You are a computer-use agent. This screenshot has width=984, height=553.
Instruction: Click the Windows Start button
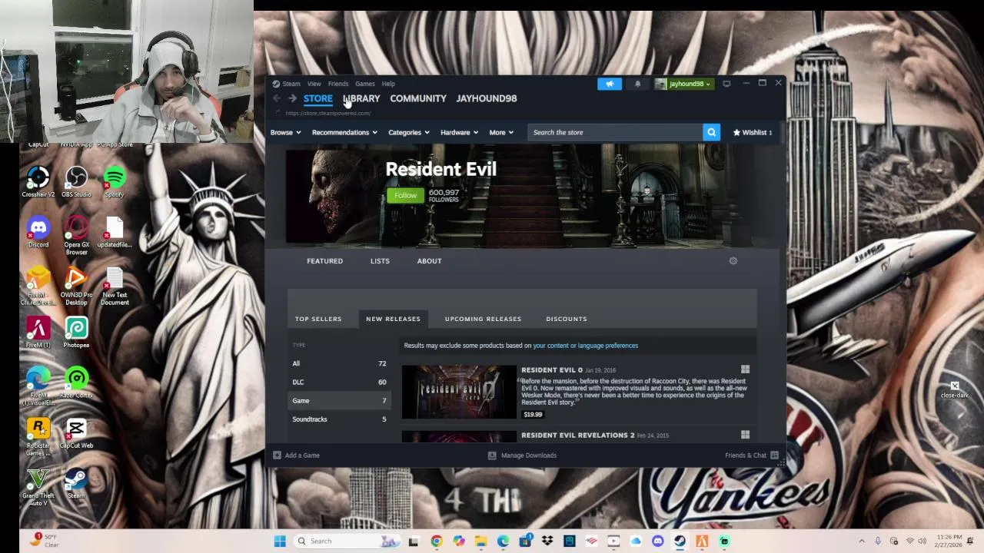[x=280, y=541]
